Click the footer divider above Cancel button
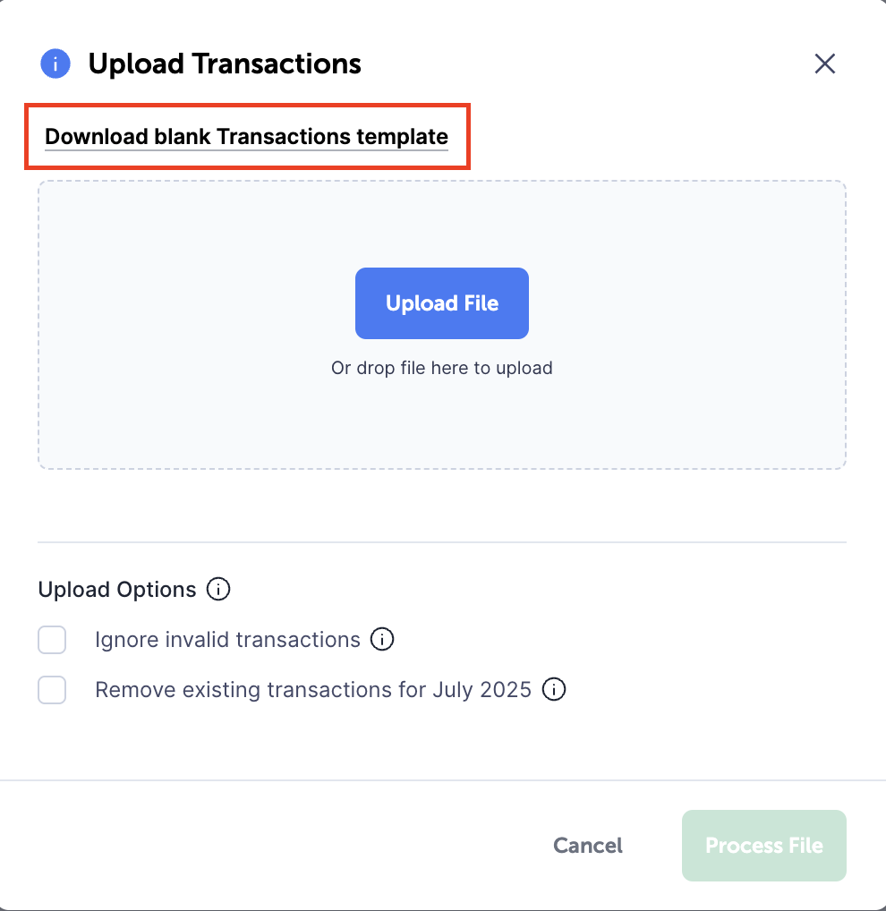886x911 pixels. tap(442, 780)
